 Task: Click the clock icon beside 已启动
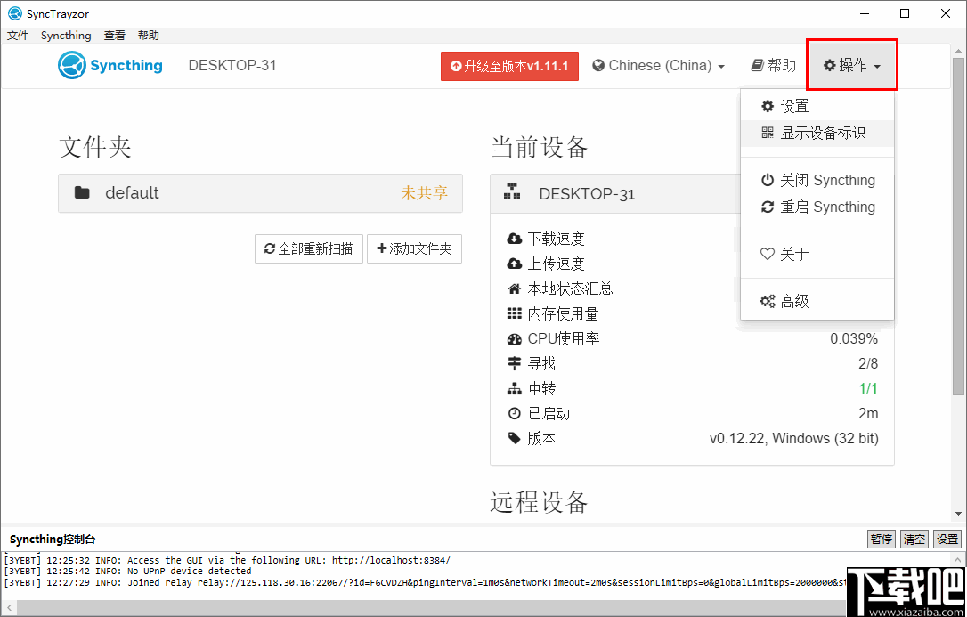515,412
